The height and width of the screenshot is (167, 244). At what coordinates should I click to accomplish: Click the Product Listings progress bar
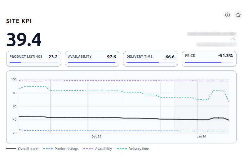(33, 63)
